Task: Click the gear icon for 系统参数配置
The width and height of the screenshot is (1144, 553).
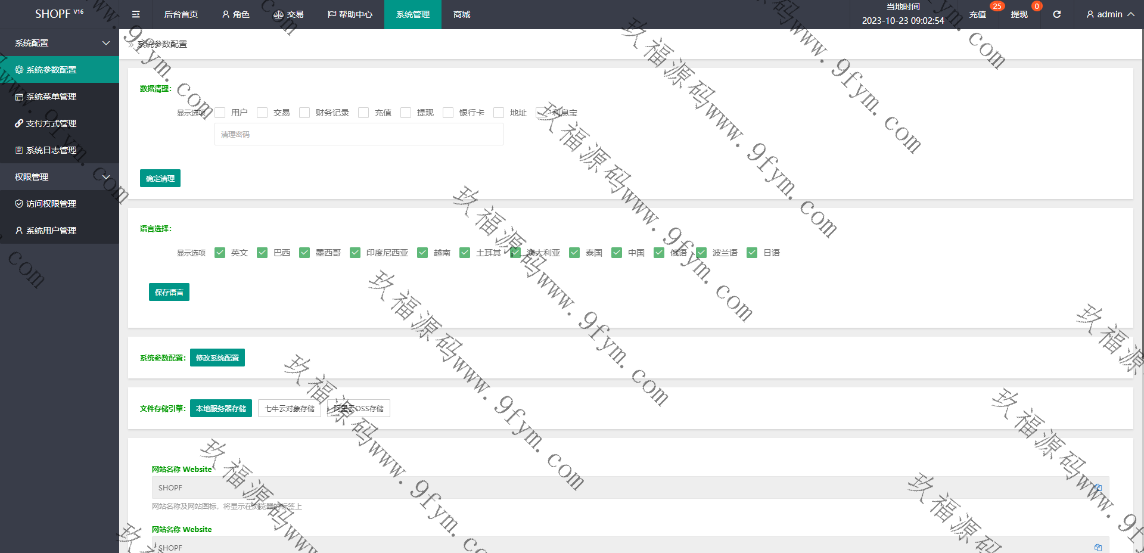Action: [x=19, y=70]
